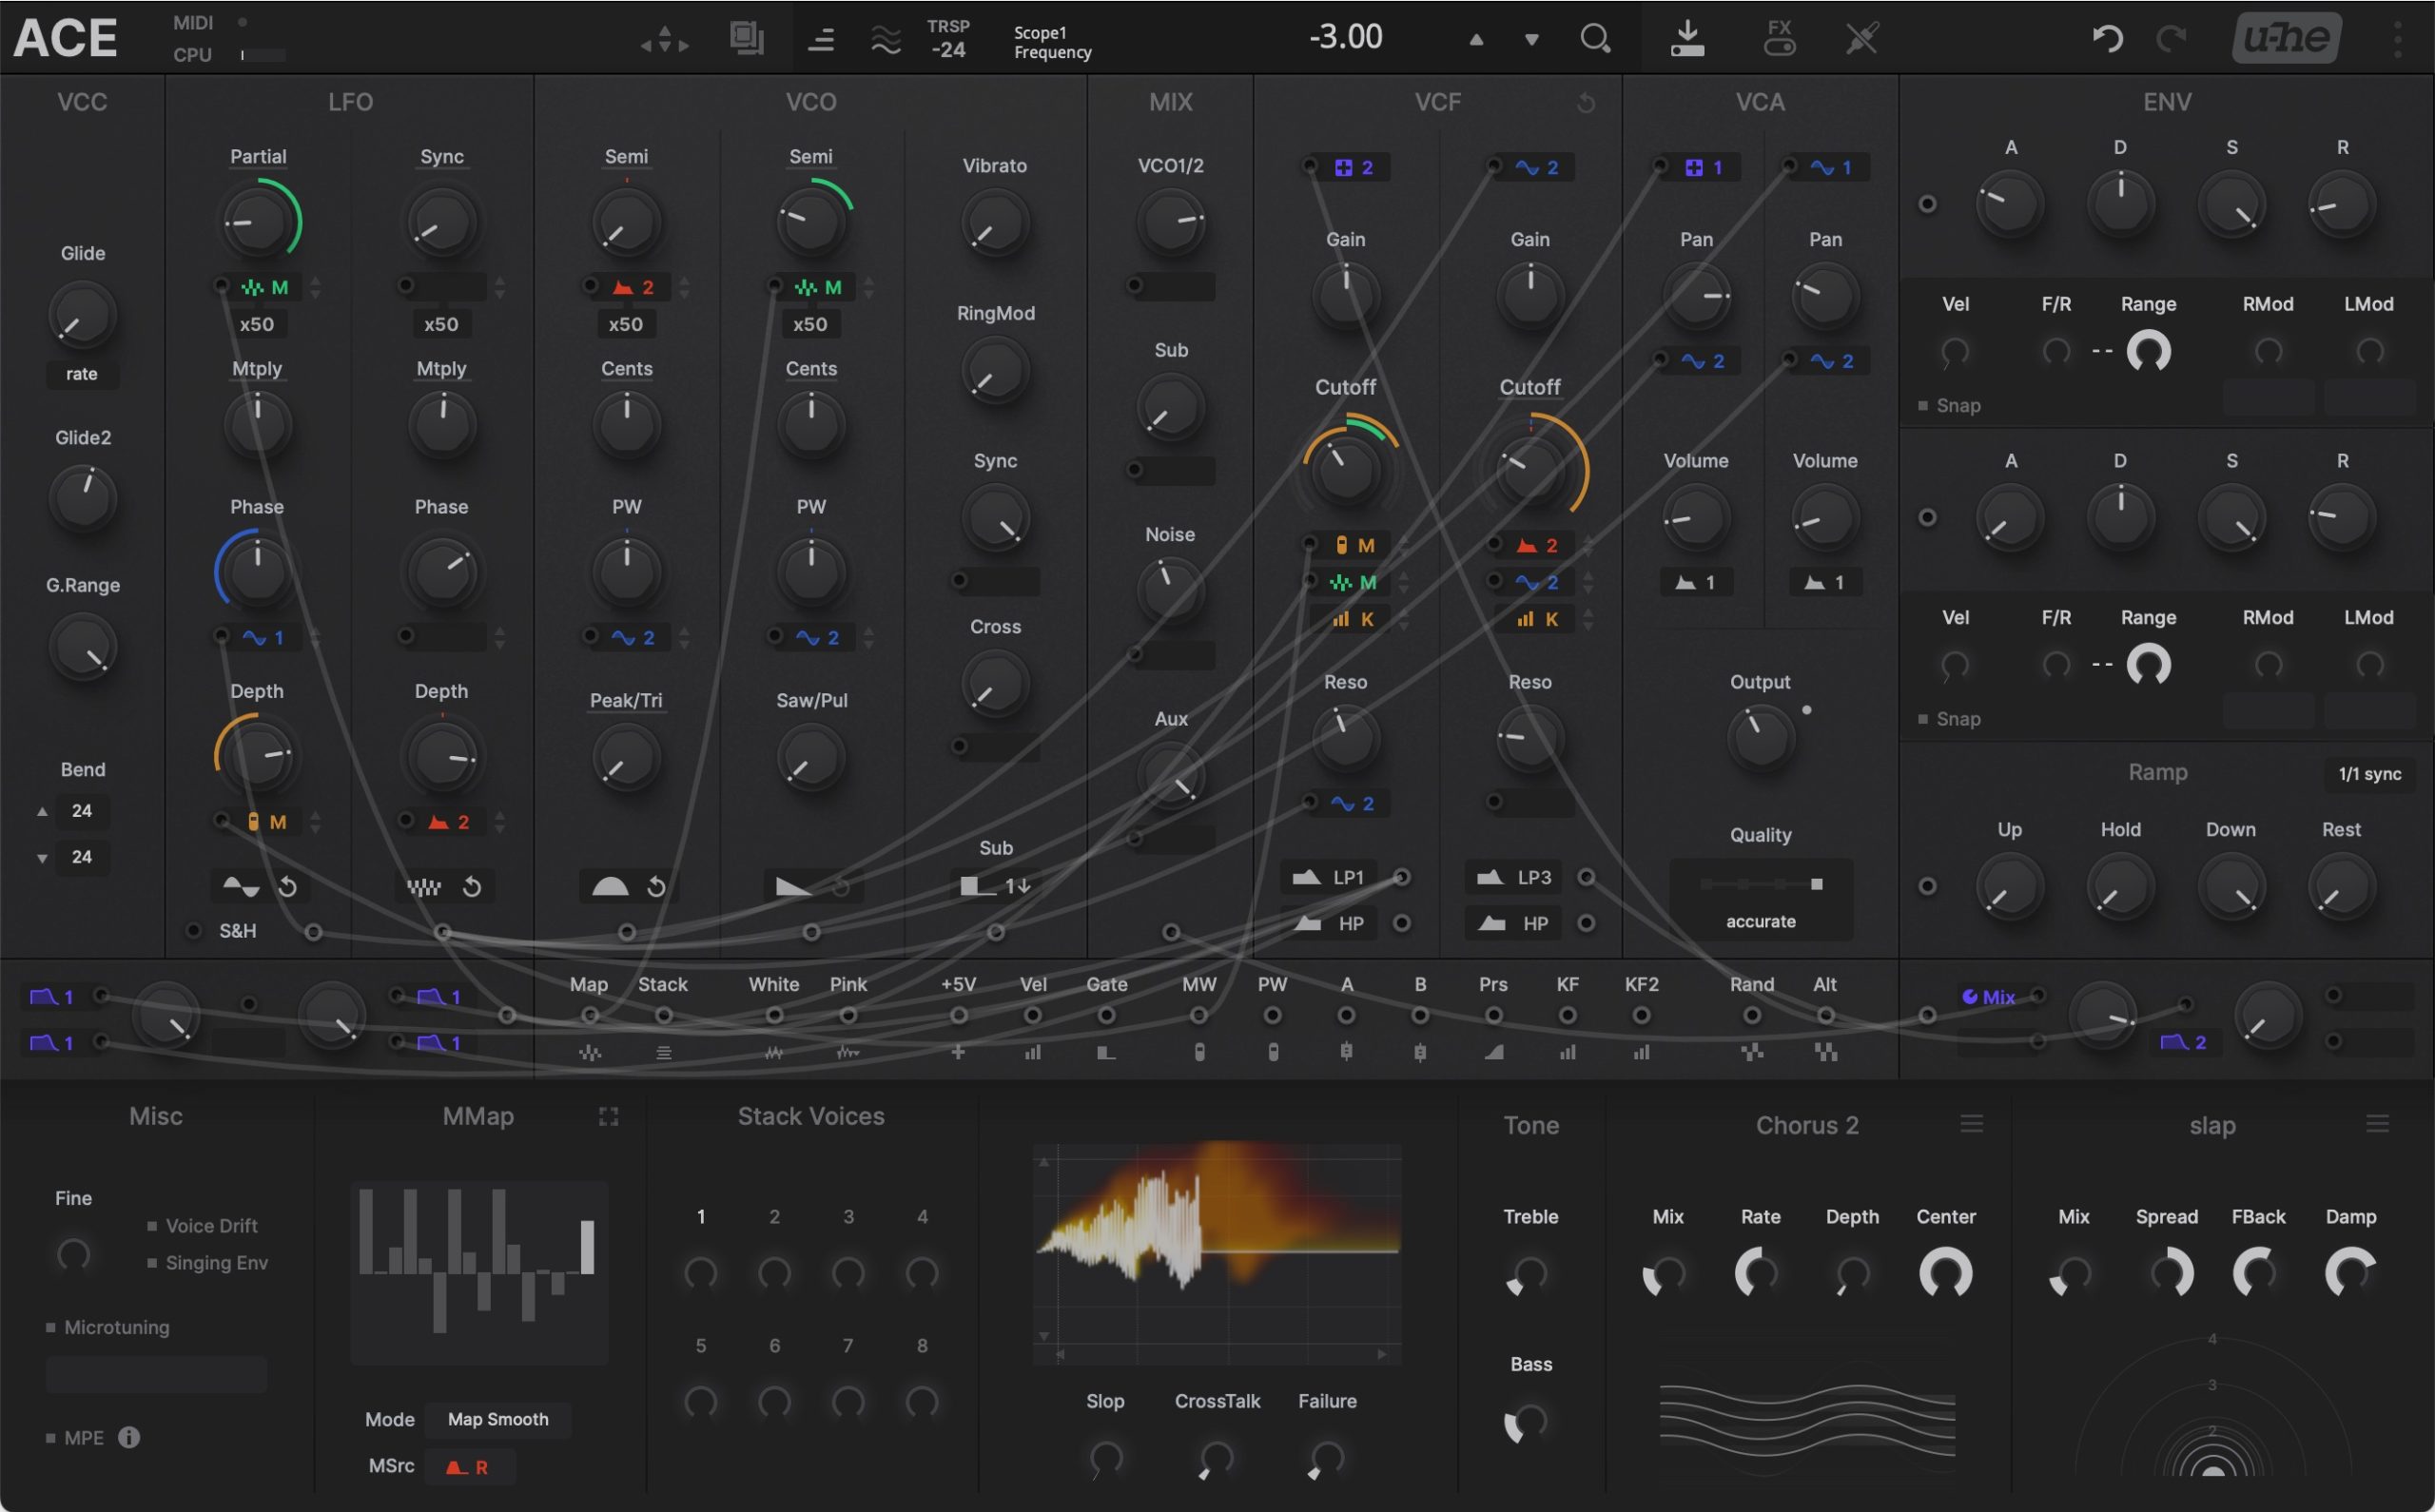Click the four-way navigation arrows icon

point(665,39)
